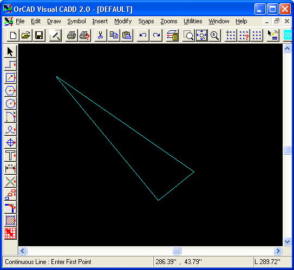
Task: Copy selection with the Copy icon
Action: click(114, 35)
